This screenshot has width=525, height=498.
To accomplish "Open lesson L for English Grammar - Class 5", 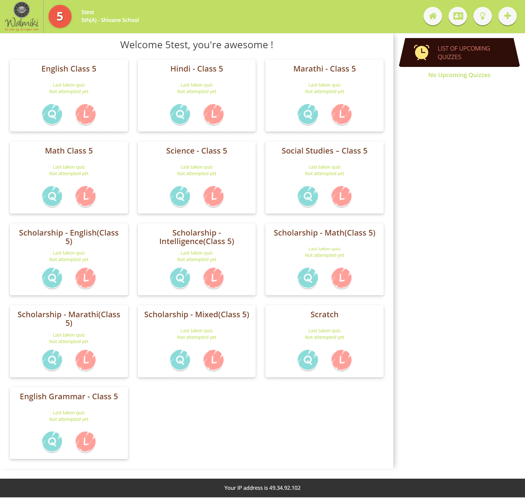I will click(86, 442).
